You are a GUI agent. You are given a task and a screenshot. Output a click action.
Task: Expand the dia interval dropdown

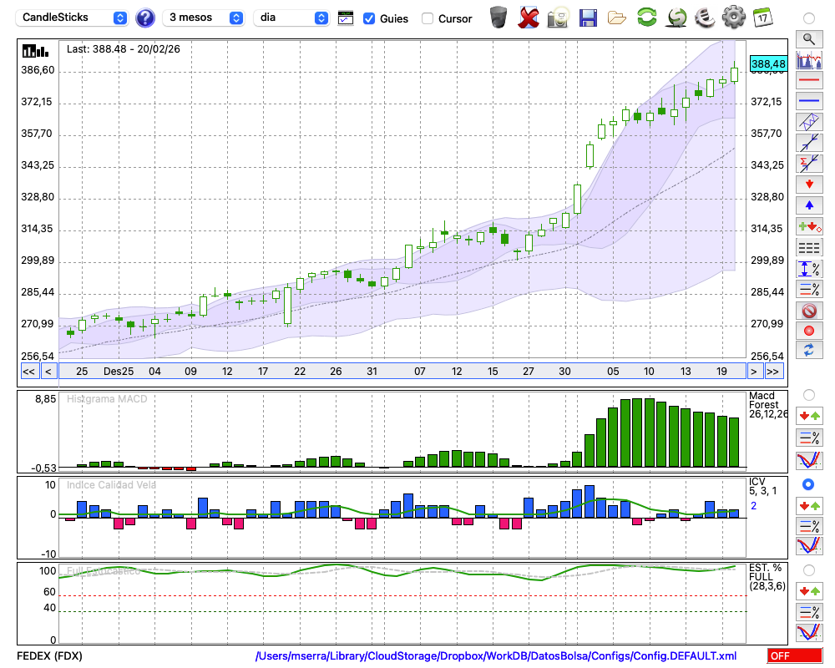point(291,18)
